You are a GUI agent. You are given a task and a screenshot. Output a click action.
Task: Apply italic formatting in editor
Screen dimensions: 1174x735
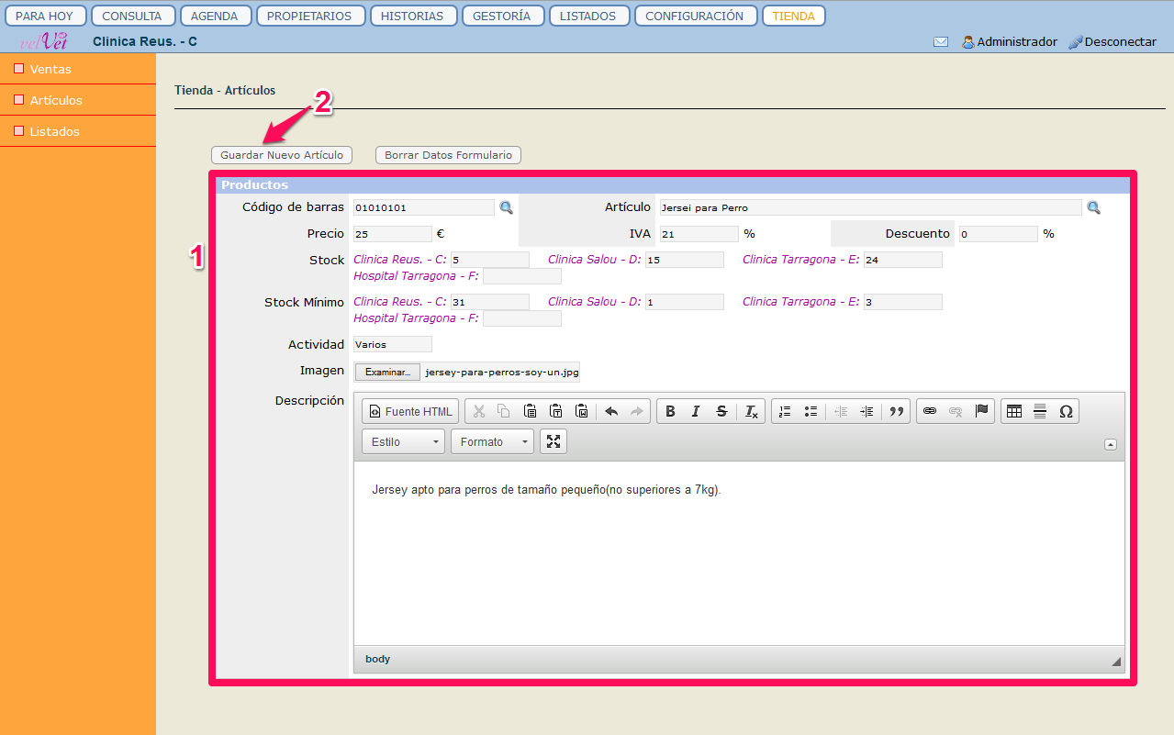point(696,411)
